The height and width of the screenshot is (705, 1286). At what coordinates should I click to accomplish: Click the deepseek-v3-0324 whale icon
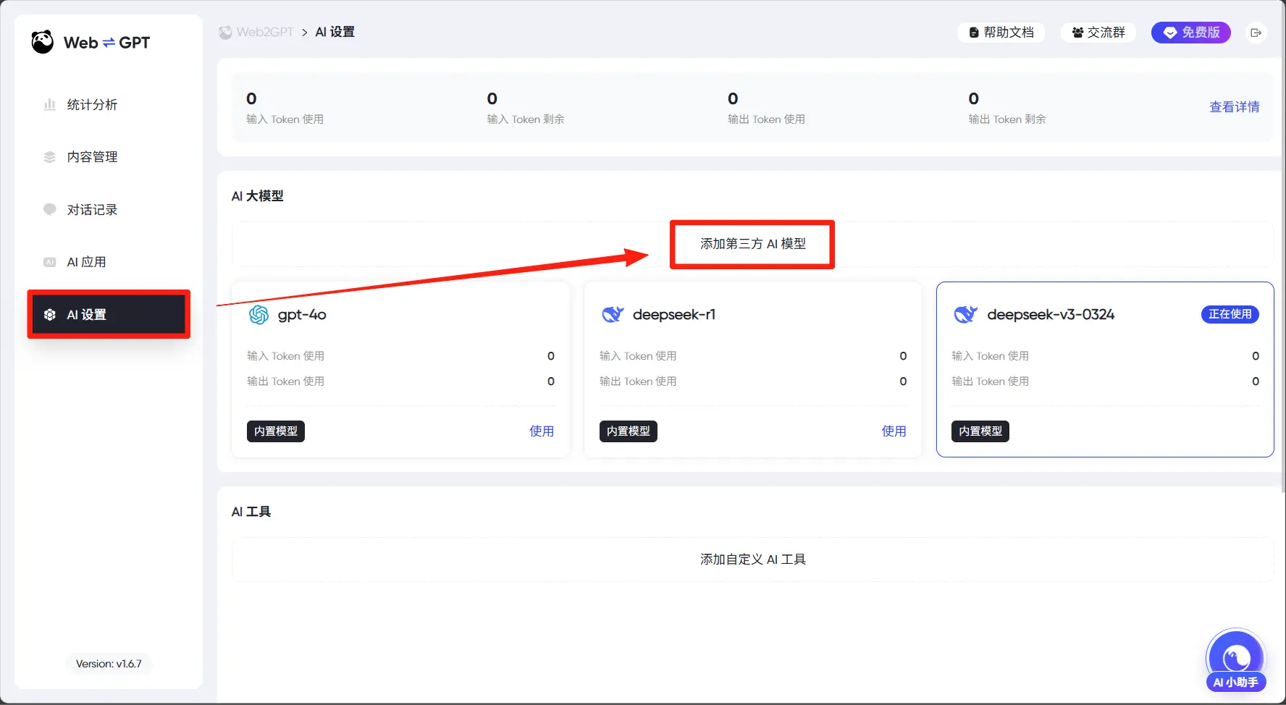click(965, 314)
